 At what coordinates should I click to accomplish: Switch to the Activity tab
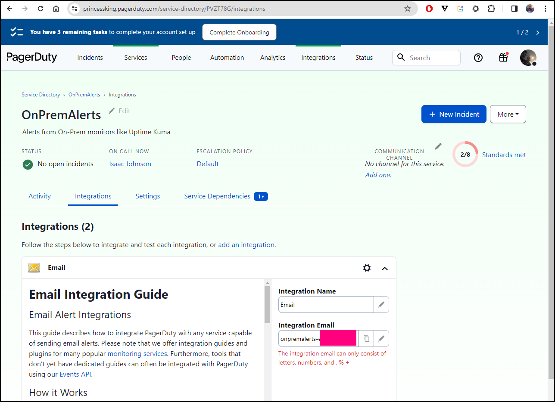point(40,196)
